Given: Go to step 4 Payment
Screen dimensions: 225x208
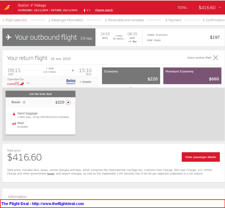Looking at the screenshot, I should tap(173, 20).
